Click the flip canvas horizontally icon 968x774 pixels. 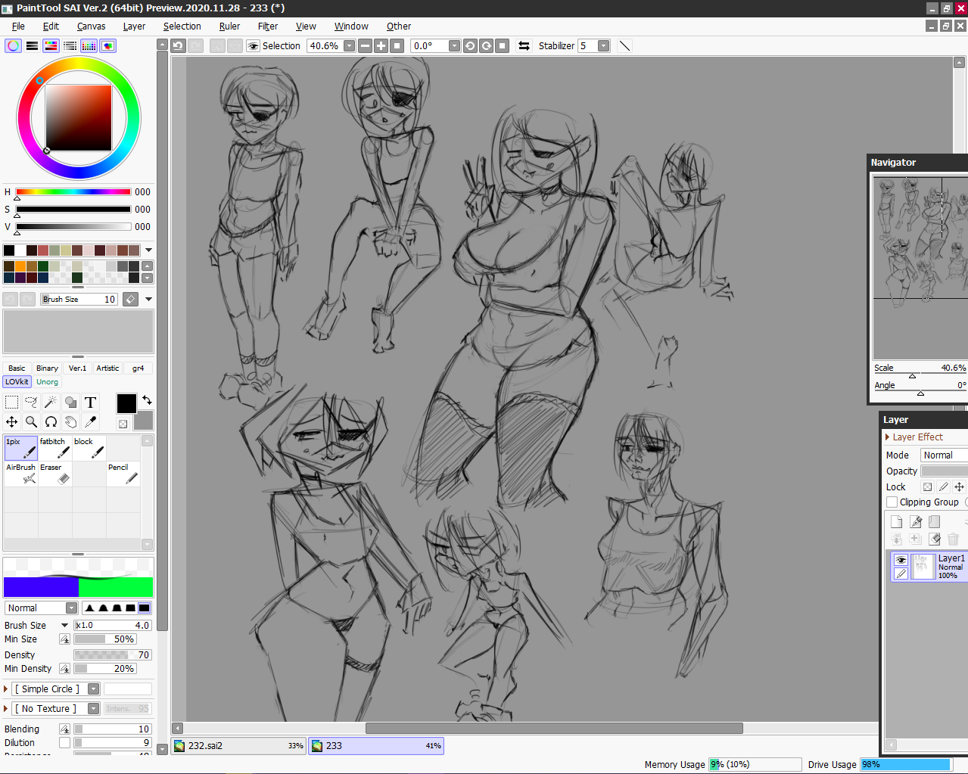coord(524,46)
